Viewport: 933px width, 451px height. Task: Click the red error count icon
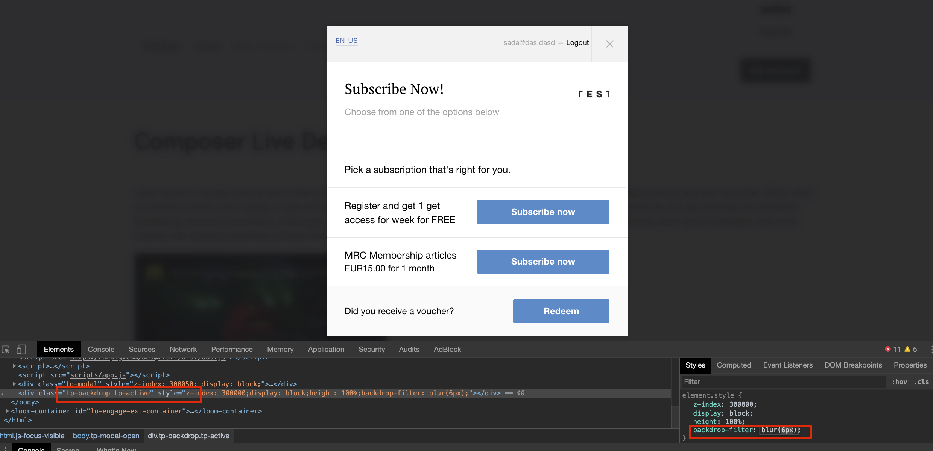[888, 349]
